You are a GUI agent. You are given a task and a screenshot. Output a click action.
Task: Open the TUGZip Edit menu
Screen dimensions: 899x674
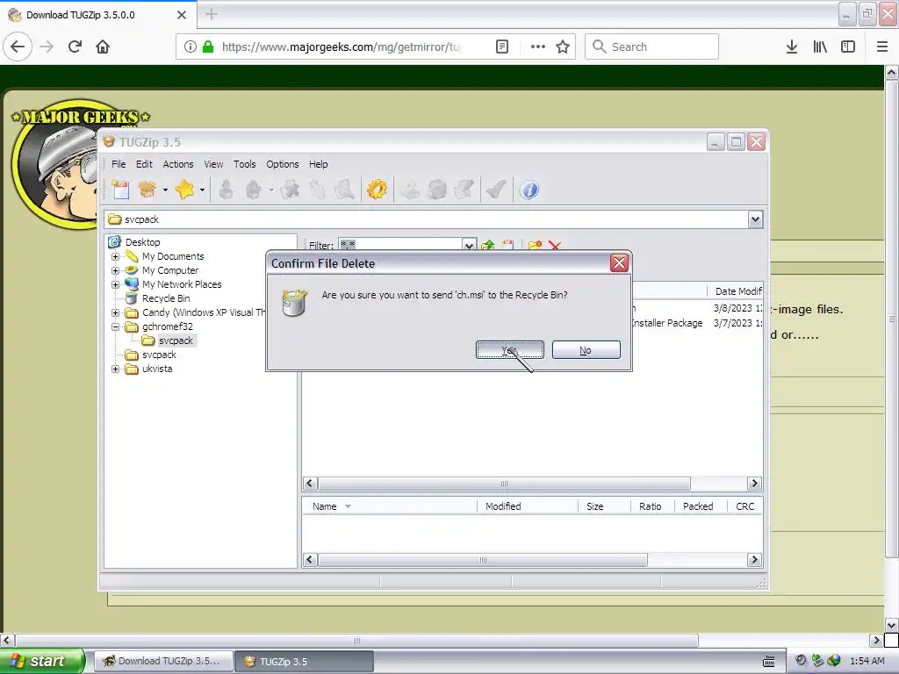point(144,164)
